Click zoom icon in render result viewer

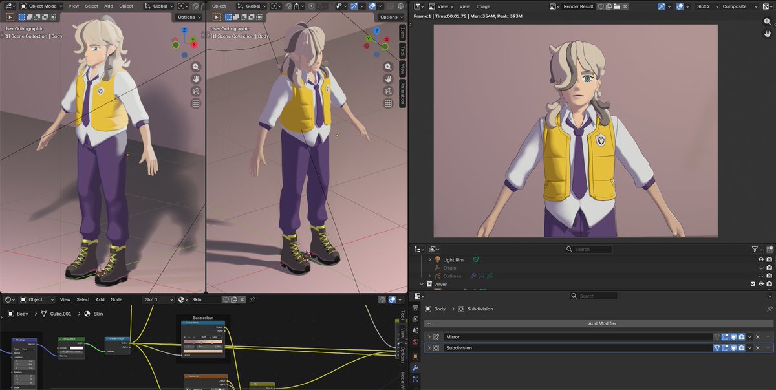[768, 21]
